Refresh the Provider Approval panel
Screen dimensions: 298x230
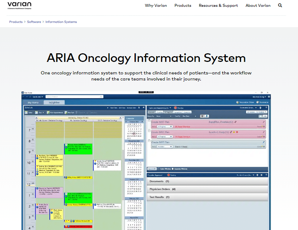click(257, 175)
